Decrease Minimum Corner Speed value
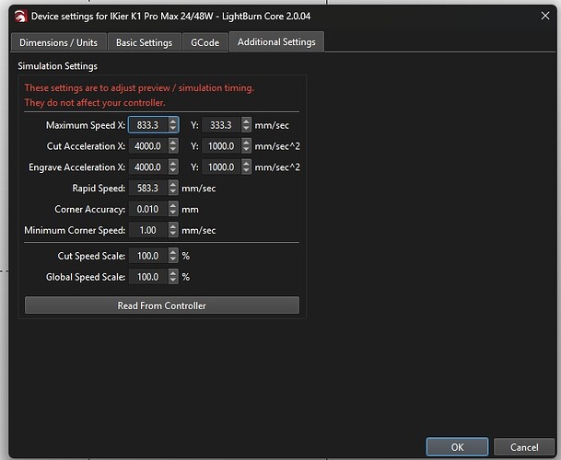 click(x=173, y=234)
